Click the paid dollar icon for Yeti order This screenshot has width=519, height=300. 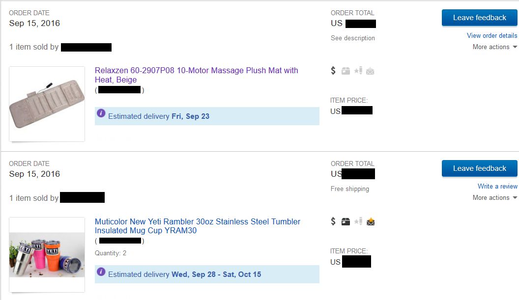[x=333, y=221]
